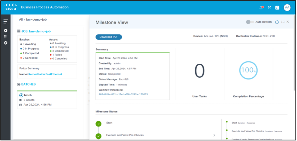Click the Download PDF button
This screenshot has height=141, width=297.
(x=109, y=37)
